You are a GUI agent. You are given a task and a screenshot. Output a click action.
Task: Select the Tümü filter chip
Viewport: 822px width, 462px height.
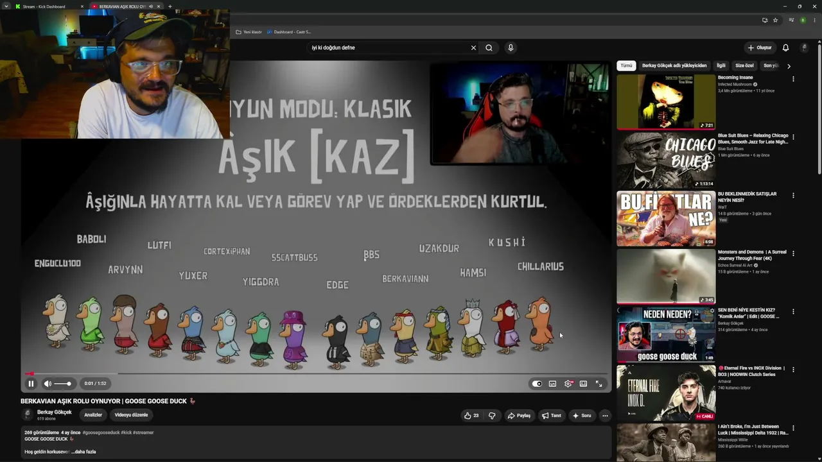[x=626, y=65]
